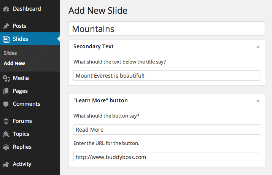Click the Comments speech bubble icon
This screenshot has height=175, width=272.
(6, 104)
